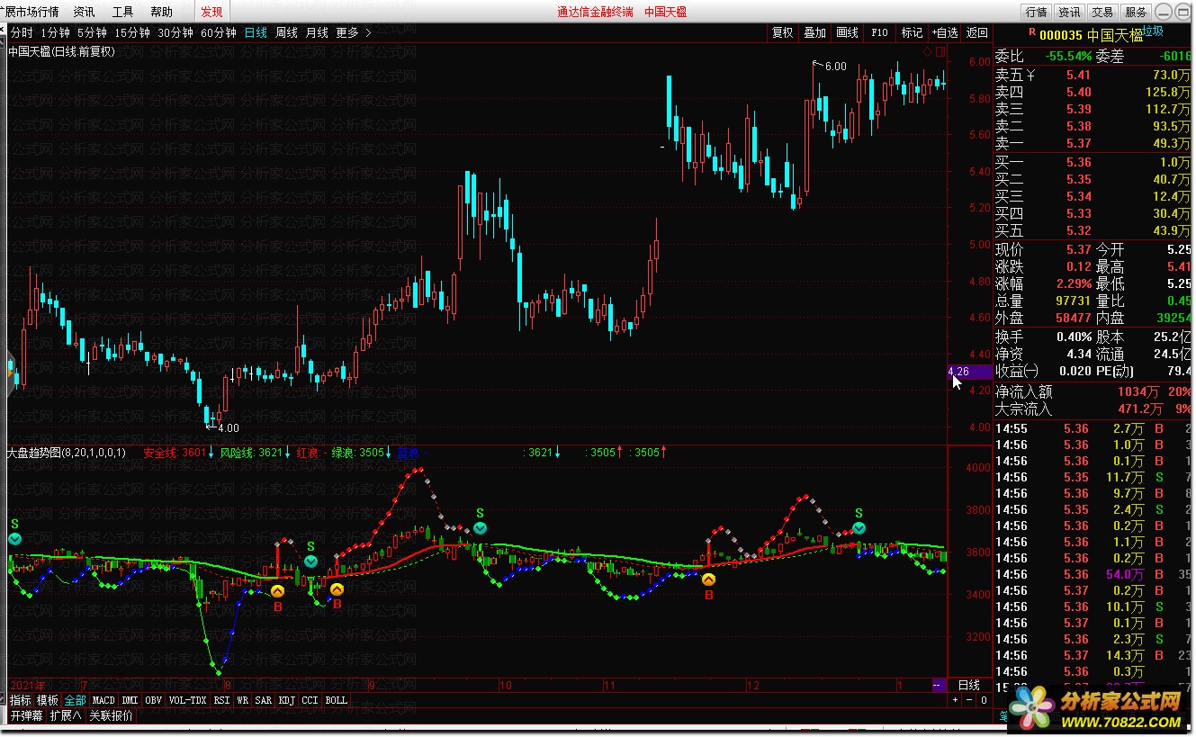Screen dimensions: 1196x737
Task: Click the 画线 drawing tool button
Action: (848, 32)
